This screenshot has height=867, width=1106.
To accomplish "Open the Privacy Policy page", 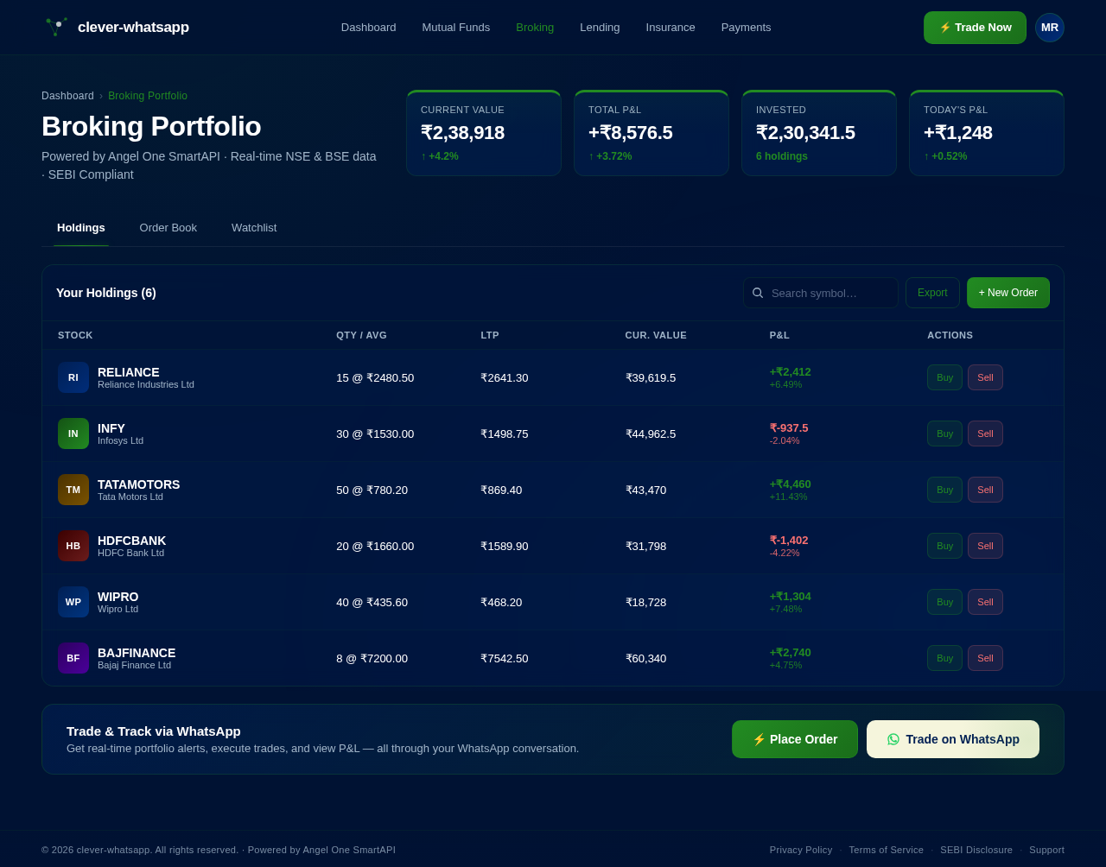I will point(801,850).
